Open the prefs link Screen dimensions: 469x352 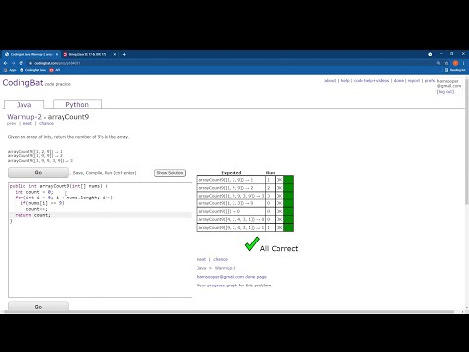pyautogui.click(x=430, y=81)
